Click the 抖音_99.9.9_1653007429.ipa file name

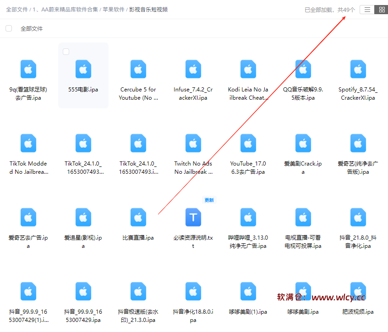83,316
